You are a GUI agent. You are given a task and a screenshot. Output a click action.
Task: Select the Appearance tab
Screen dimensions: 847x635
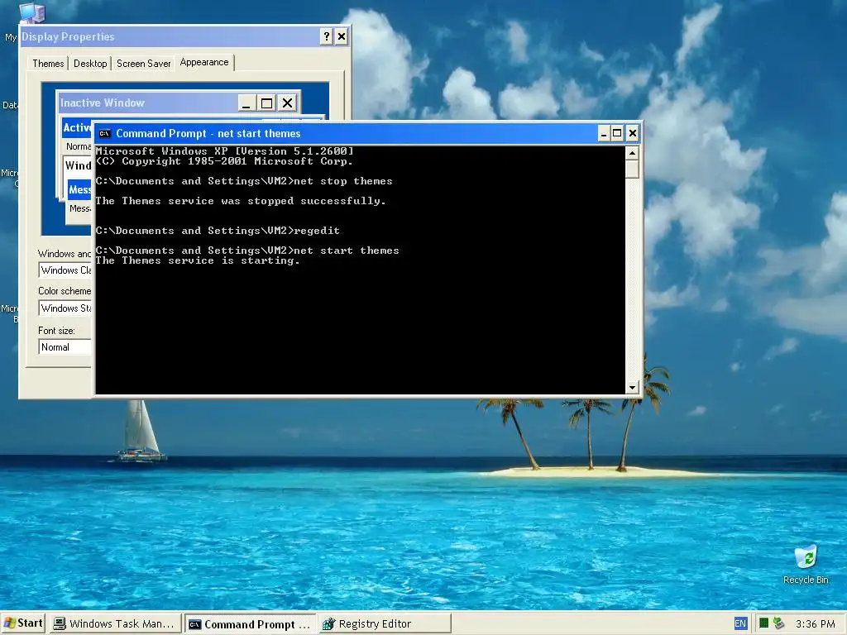204,62
